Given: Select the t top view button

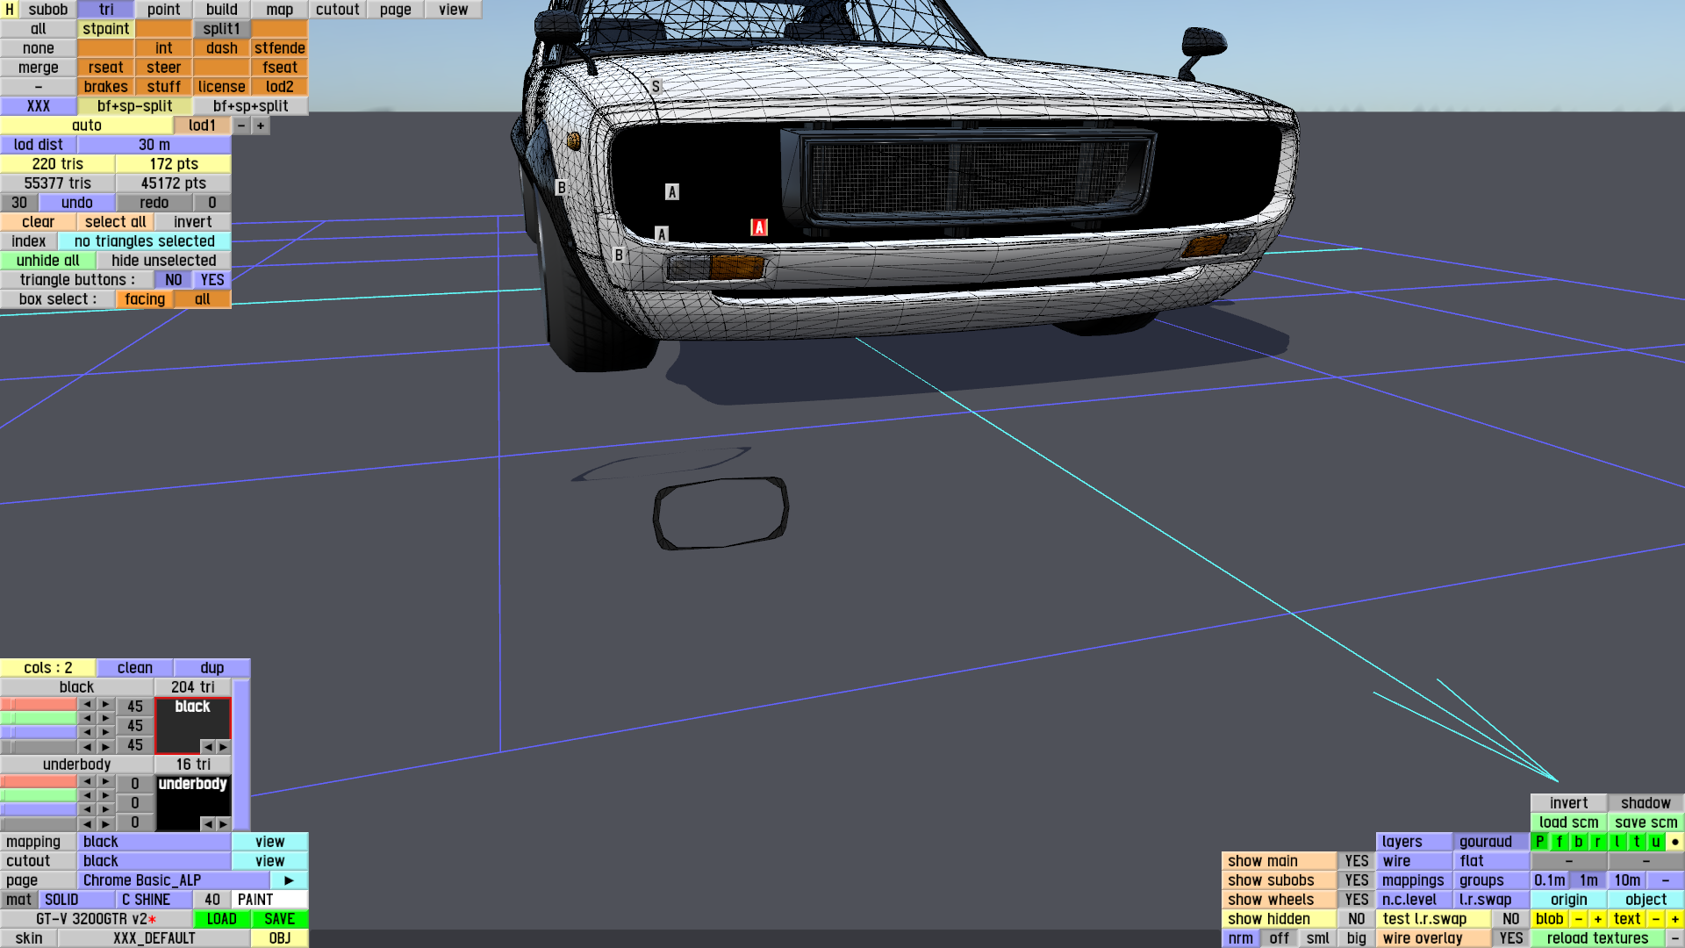Looking at the screenshot, I should point(1636,842).
